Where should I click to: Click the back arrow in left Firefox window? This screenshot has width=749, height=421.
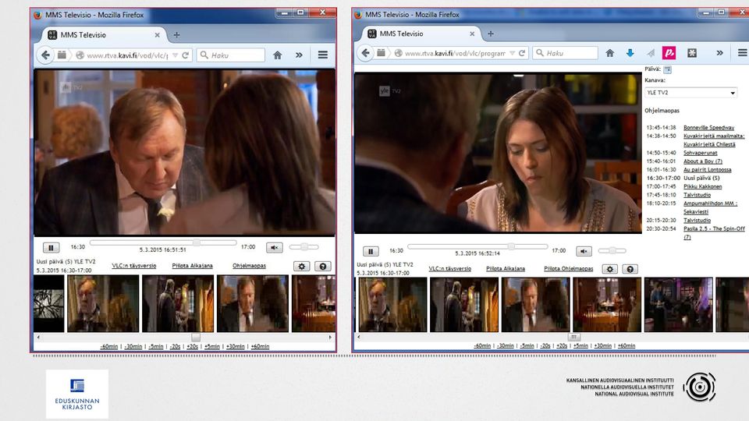(x=45, y=55)
